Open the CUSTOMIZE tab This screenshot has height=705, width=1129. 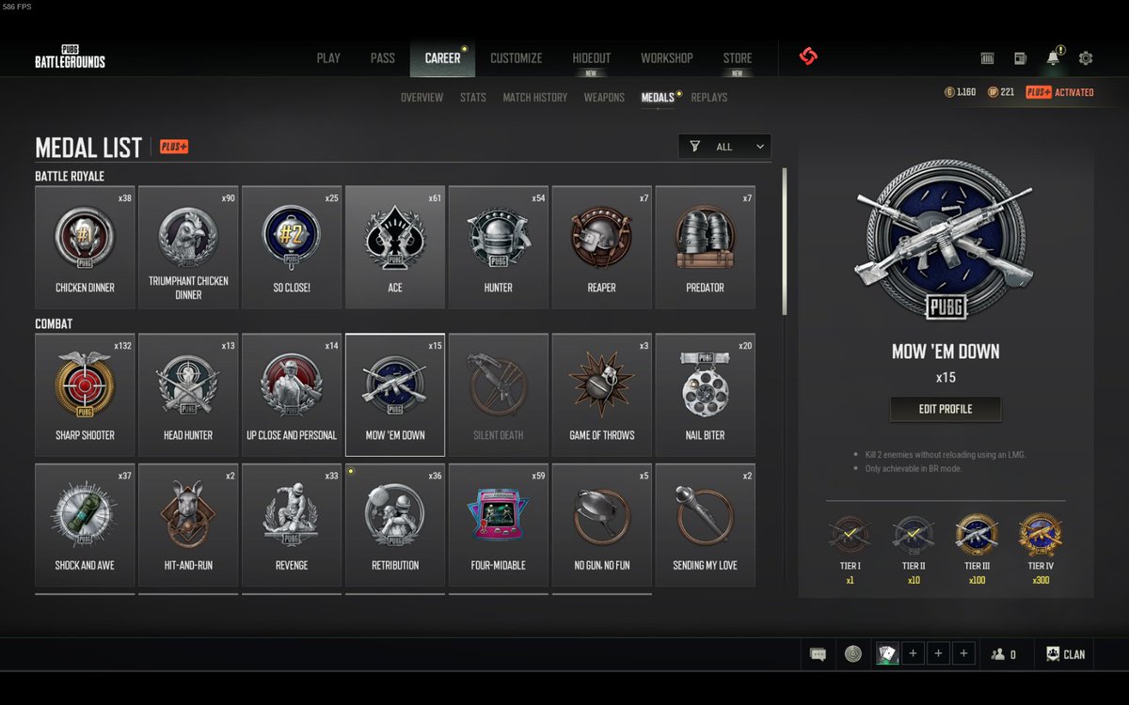pos(516,58)
